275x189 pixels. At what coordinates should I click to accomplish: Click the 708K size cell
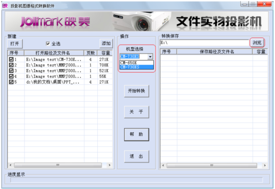point(104,65)
